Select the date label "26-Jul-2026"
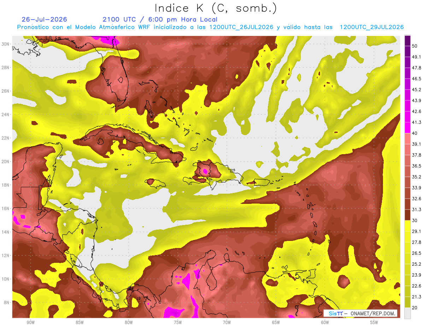 coord(44,19)
